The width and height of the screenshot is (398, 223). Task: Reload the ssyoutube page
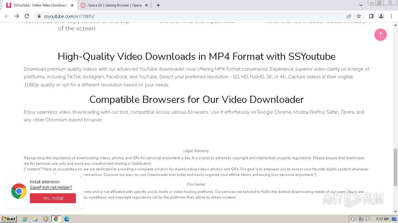click(x=27, y=16)
